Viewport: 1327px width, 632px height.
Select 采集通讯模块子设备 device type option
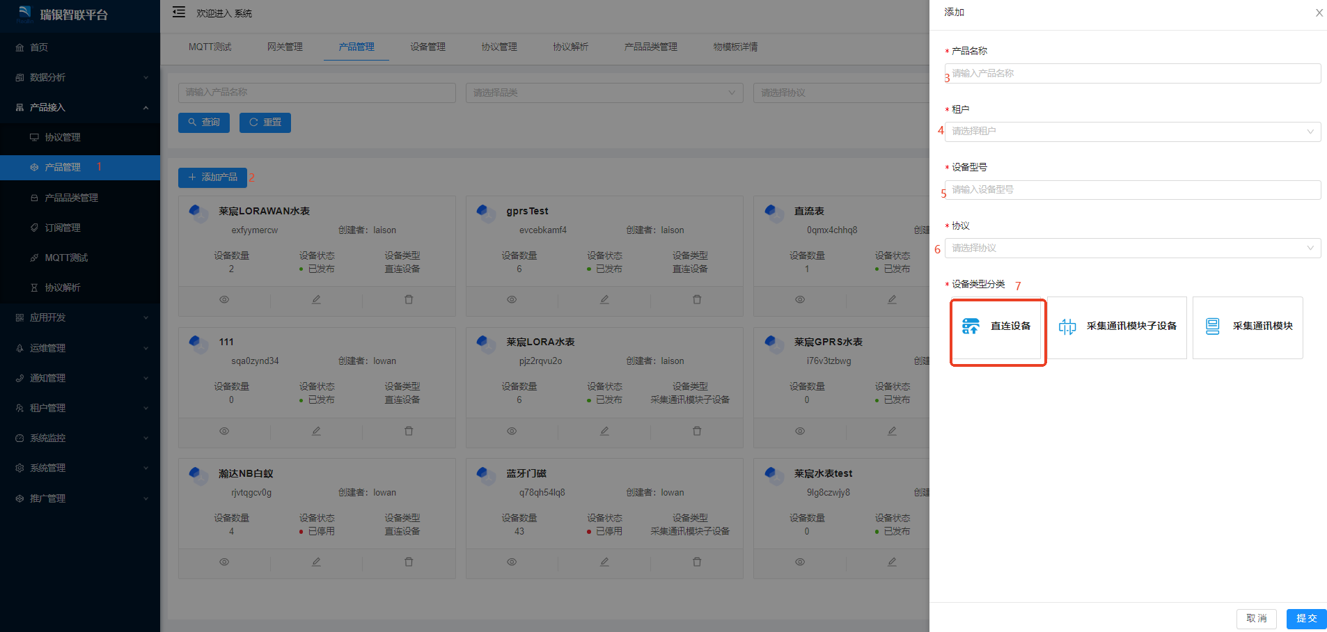pyautogui.click(x=1117, y=327)
